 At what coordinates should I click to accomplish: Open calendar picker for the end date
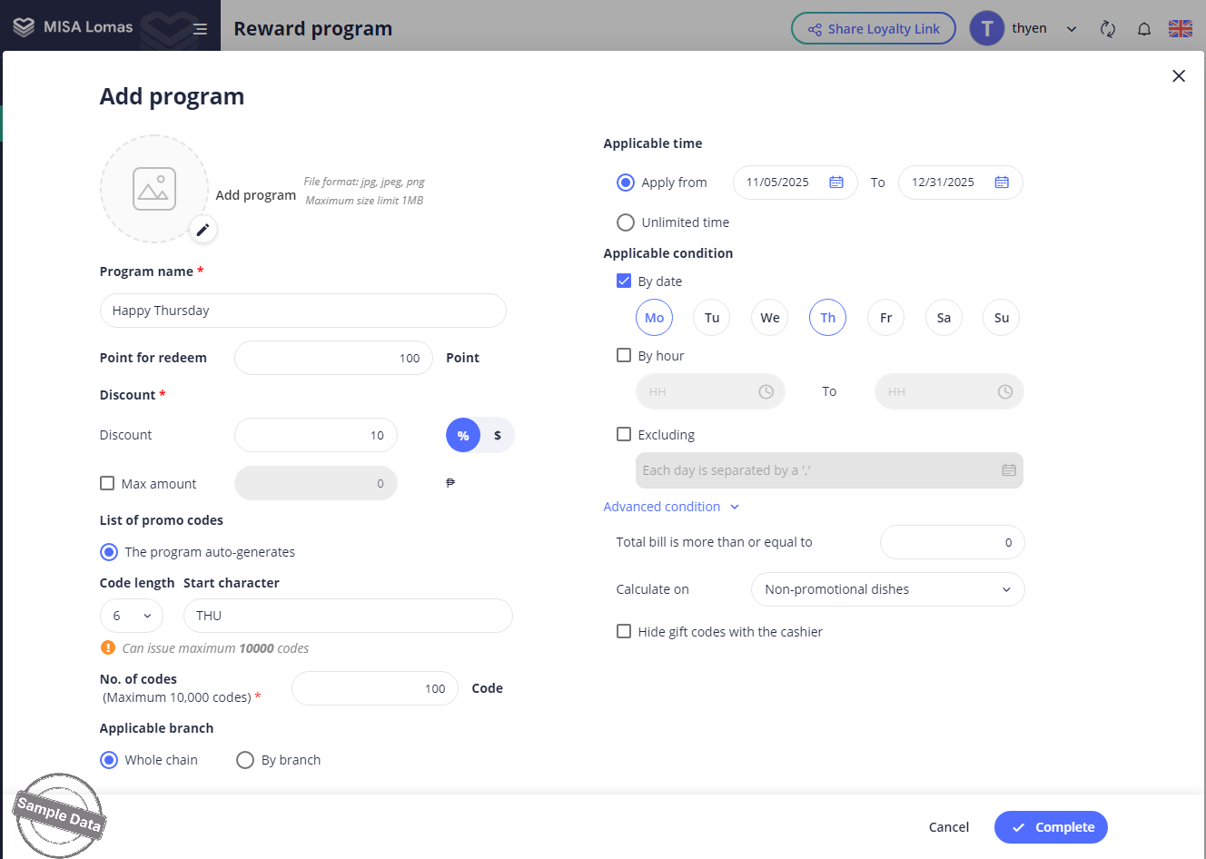pos(1002,183)
